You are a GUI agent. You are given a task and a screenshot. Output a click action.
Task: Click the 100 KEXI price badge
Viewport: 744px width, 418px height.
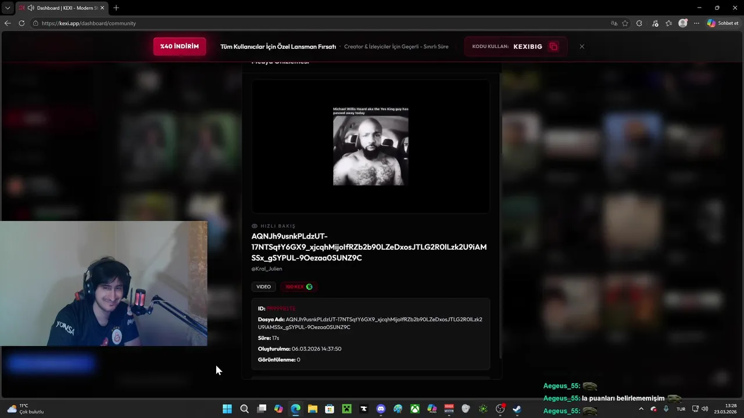click(299, 287)
